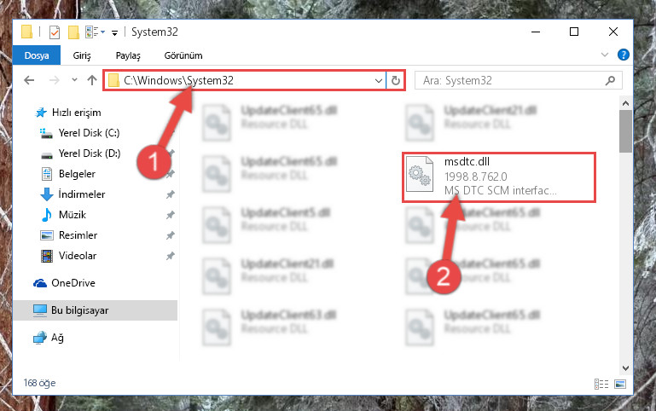Expand the address bar history dropdown

pos(378,80)
